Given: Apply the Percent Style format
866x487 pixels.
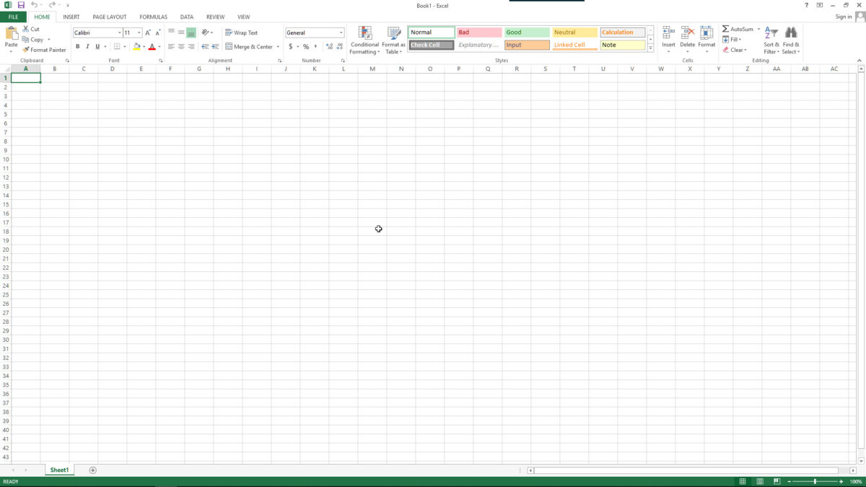Looking at the screenshot, I should 305,45.
